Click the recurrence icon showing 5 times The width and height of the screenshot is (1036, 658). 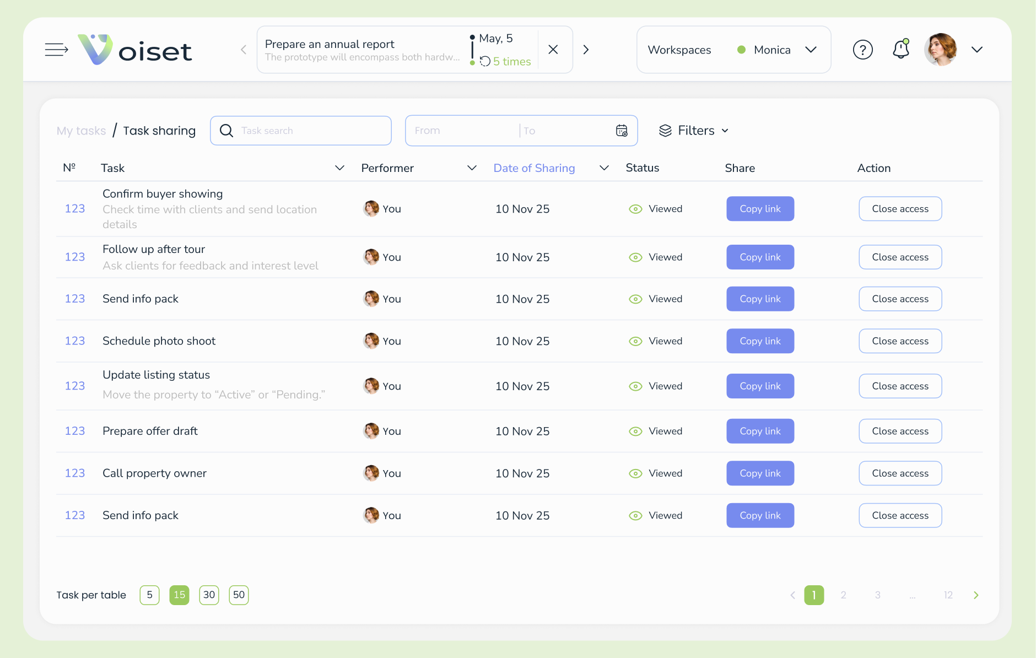point(485,61)
